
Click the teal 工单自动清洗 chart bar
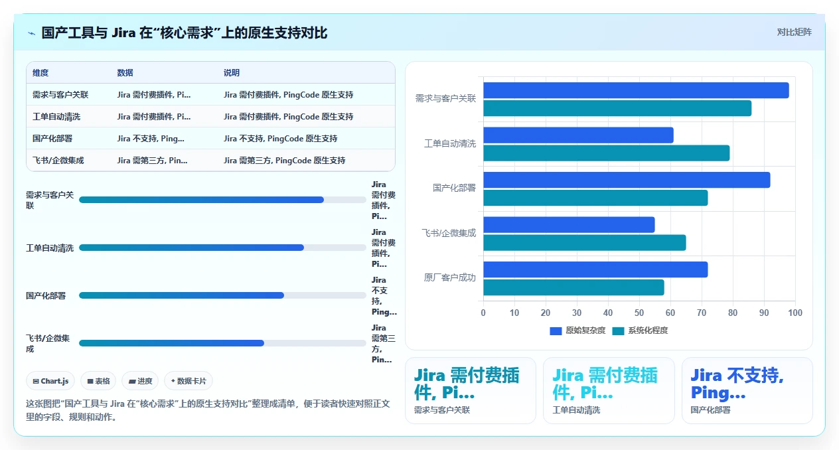click(x=606, y=153)
